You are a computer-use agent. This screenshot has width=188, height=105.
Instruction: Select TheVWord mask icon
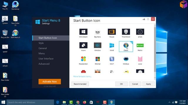pos(126,33)
